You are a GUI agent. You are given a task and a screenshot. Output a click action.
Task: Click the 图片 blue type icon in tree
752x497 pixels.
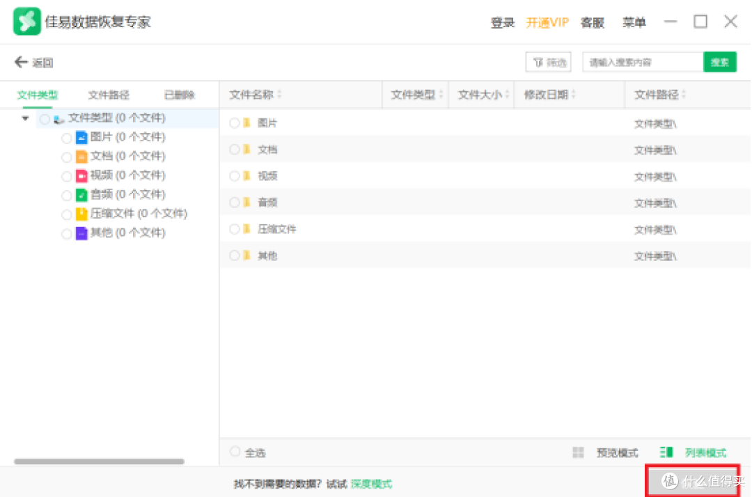click(81, 138)
